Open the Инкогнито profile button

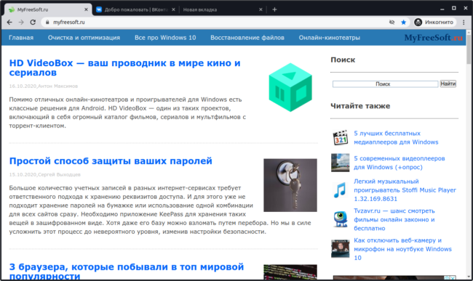(x=434, y=23)
